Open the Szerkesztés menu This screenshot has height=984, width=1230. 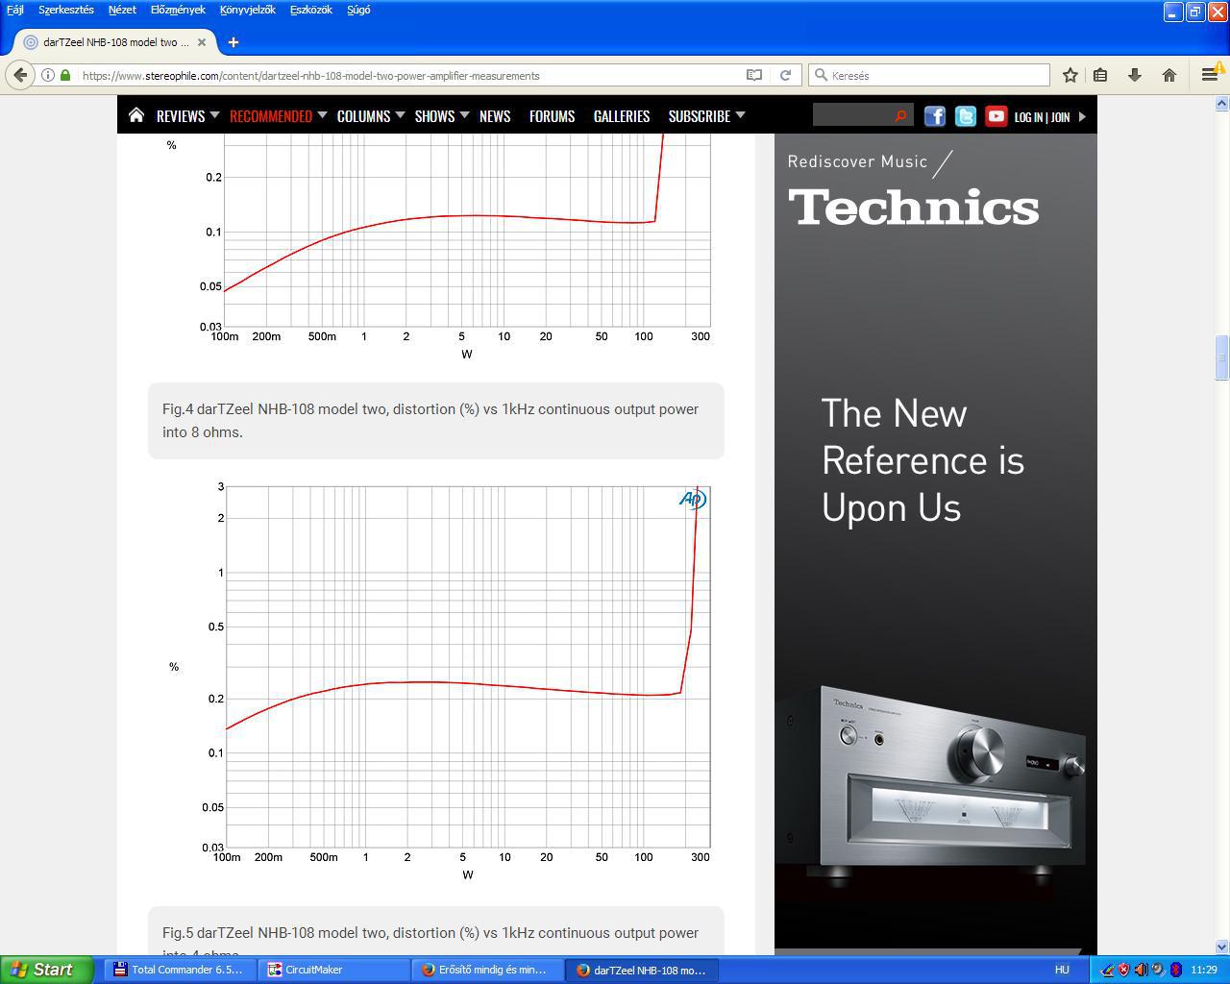tap(66, 10)
